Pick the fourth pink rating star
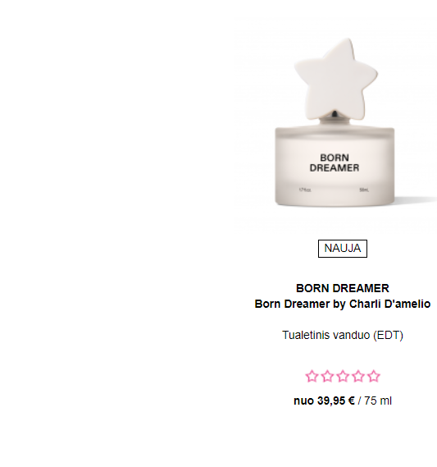437x467 pixels. (358, 376)
